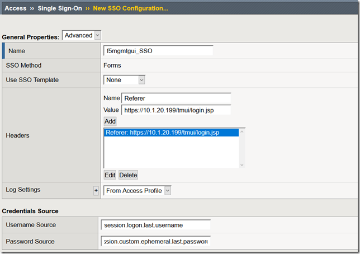Click the Headers list scrollbar track

pyautogui.click(x=242, y=148)
